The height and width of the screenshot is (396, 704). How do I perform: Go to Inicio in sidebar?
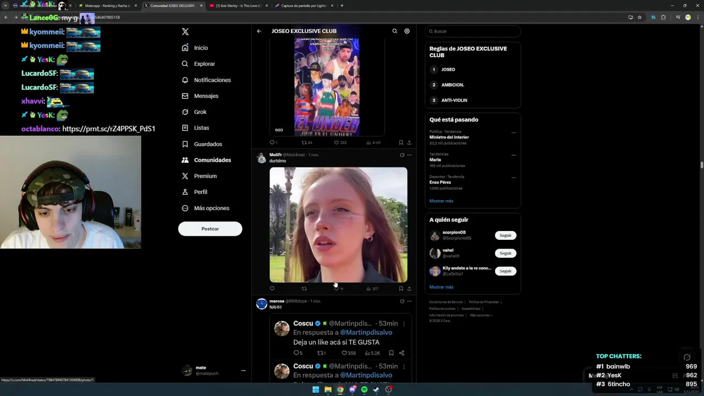[195, 48]
